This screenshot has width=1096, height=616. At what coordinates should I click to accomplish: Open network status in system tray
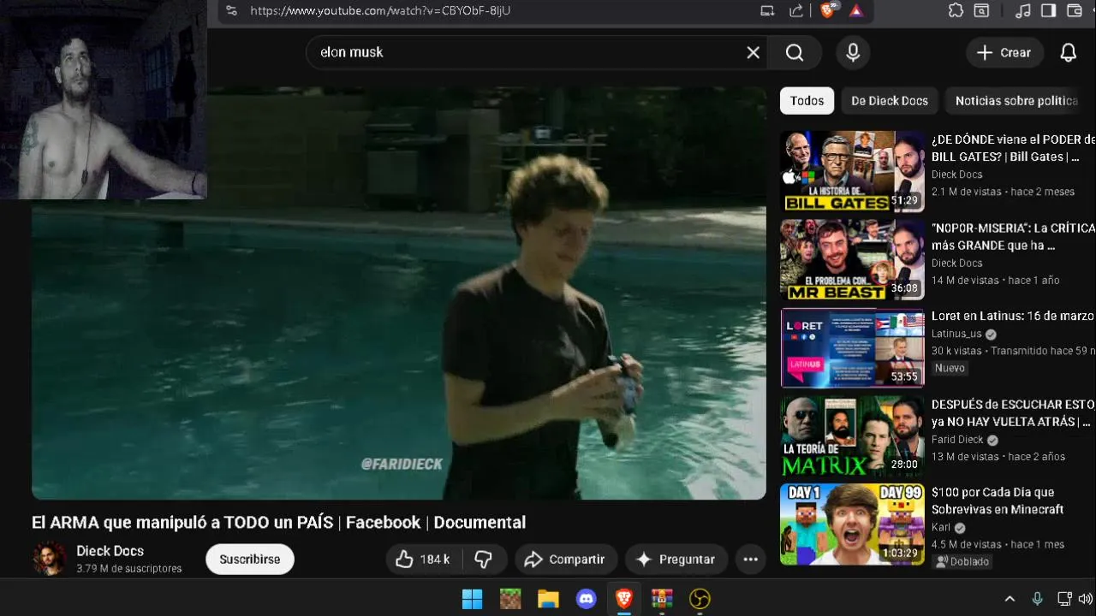click(1064, 599)
